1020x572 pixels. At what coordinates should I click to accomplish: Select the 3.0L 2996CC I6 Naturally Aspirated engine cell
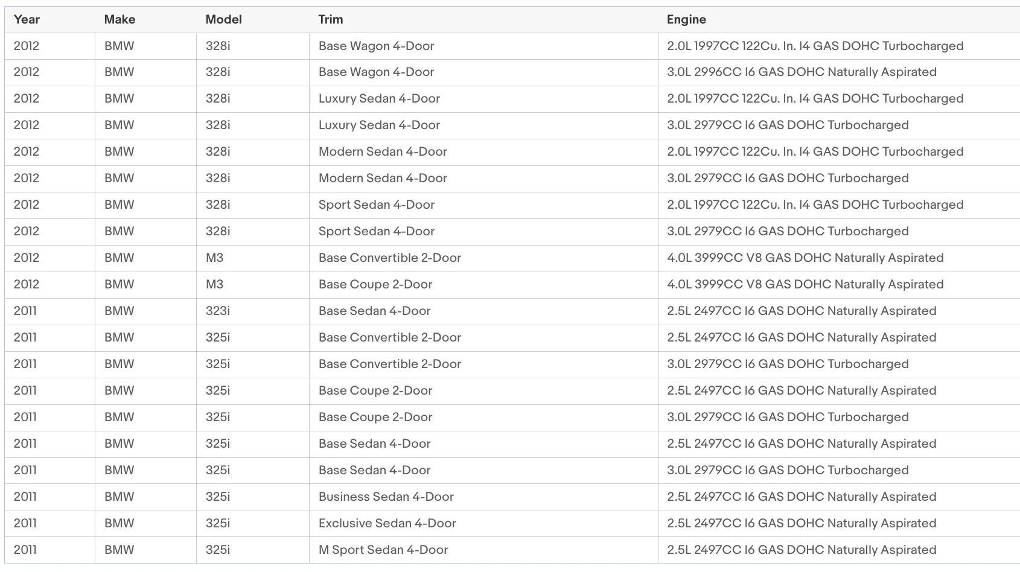pyautogui.click(x=839, y=72)
